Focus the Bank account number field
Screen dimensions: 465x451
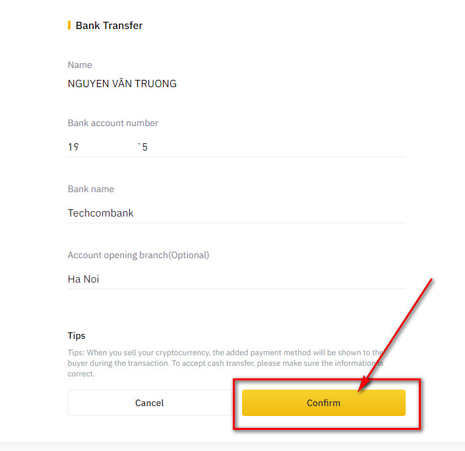pyautogui.click(x=236, y=147)
